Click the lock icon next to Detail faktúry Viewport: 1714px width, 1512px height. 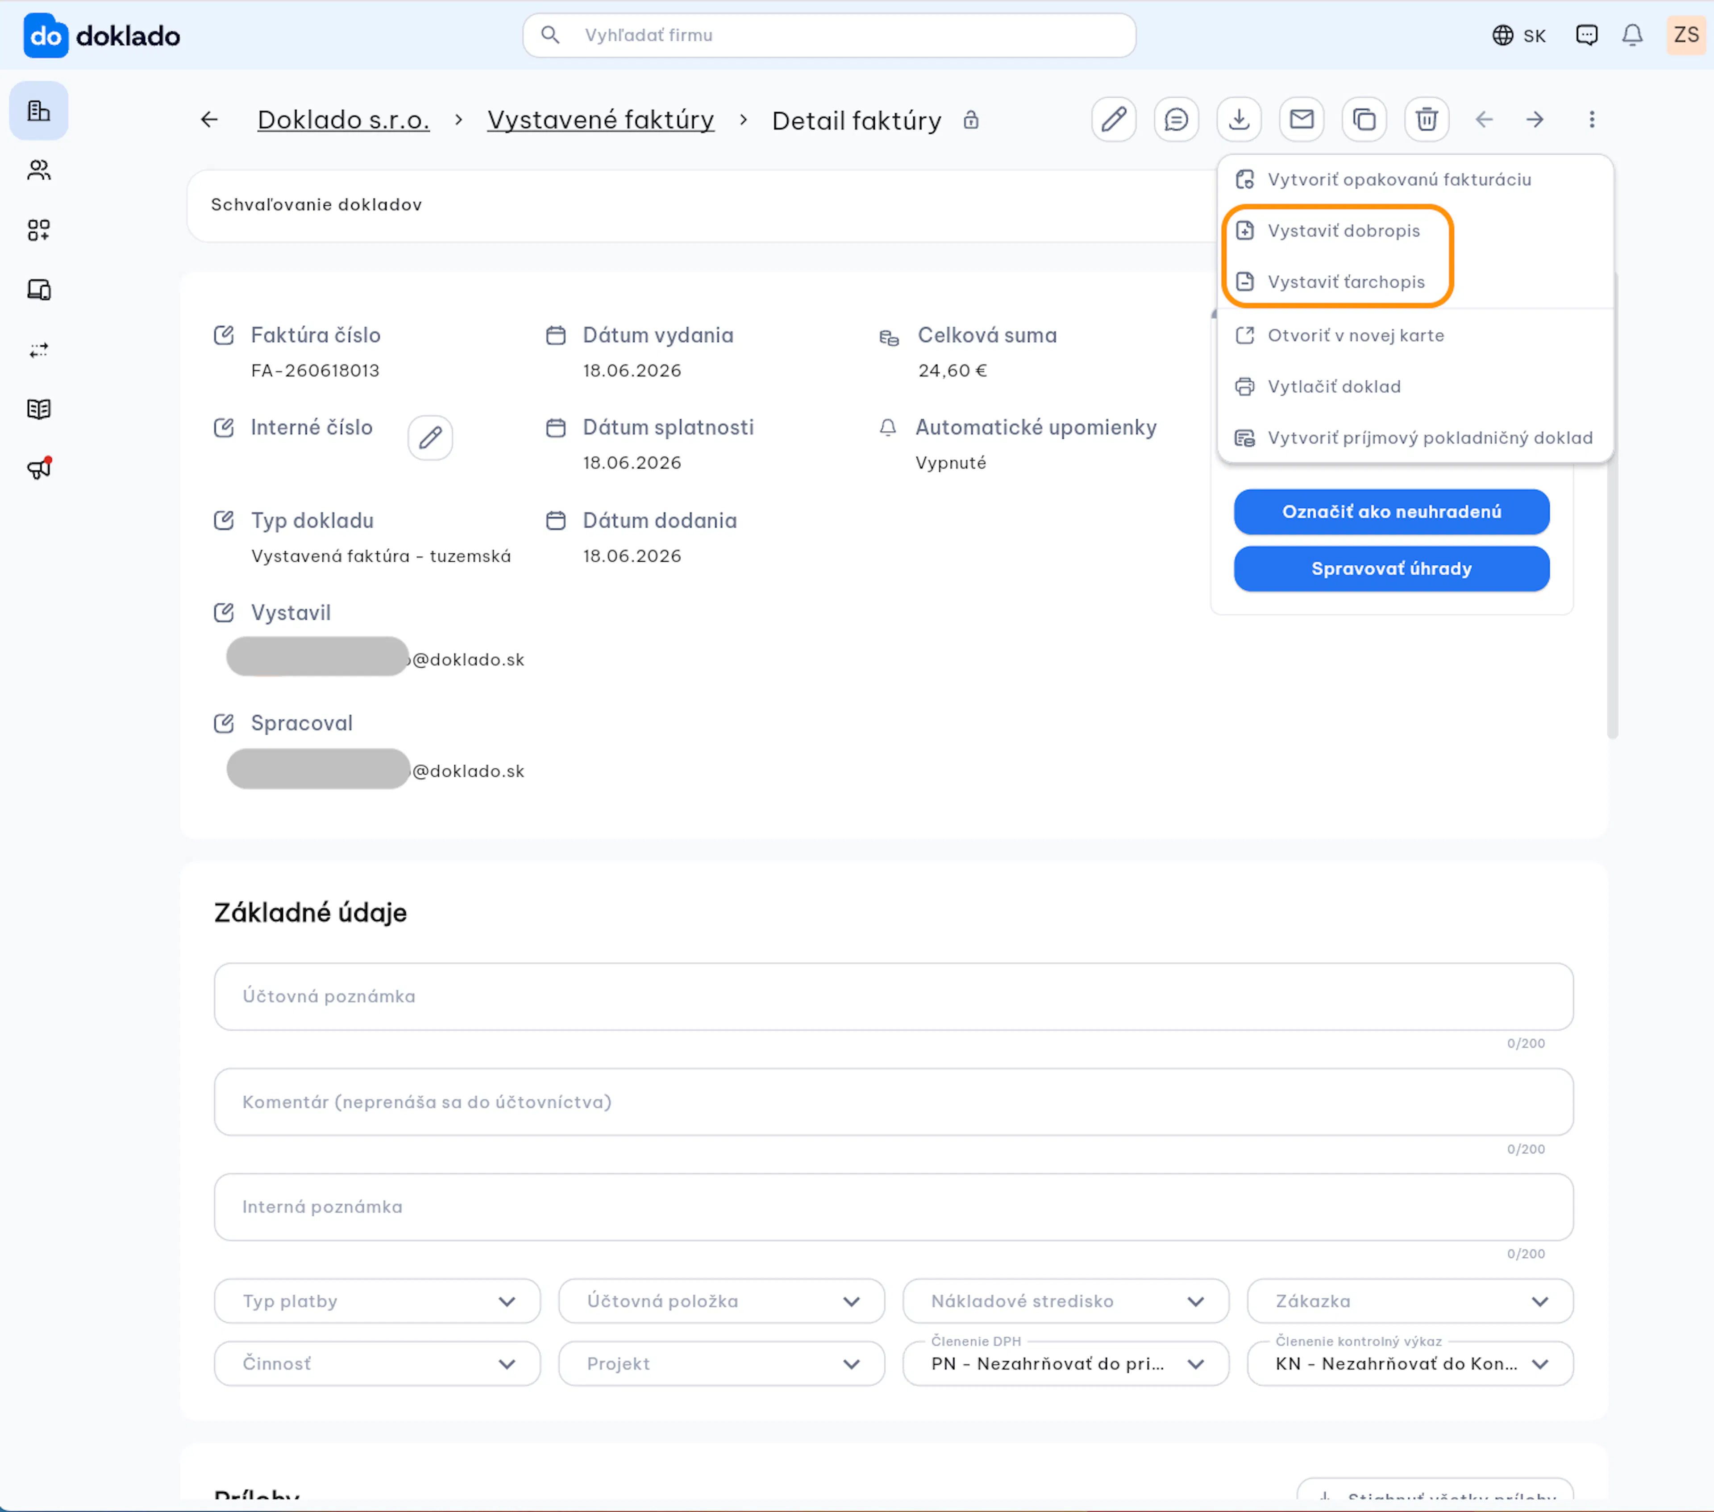pyautogui.click(x=970, y=120)
